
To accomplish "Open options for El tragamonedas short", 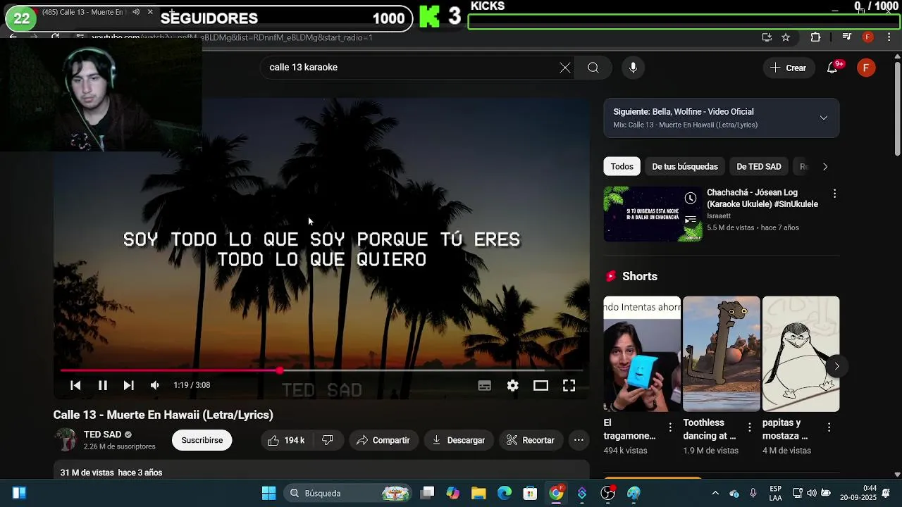I will pyautogui.click(x=670, y=427).
